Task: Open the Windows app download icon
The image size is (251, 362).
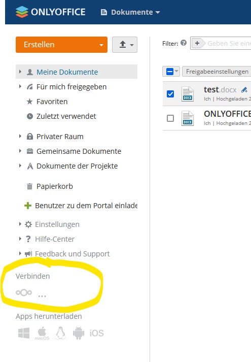Action: point(24,333)
